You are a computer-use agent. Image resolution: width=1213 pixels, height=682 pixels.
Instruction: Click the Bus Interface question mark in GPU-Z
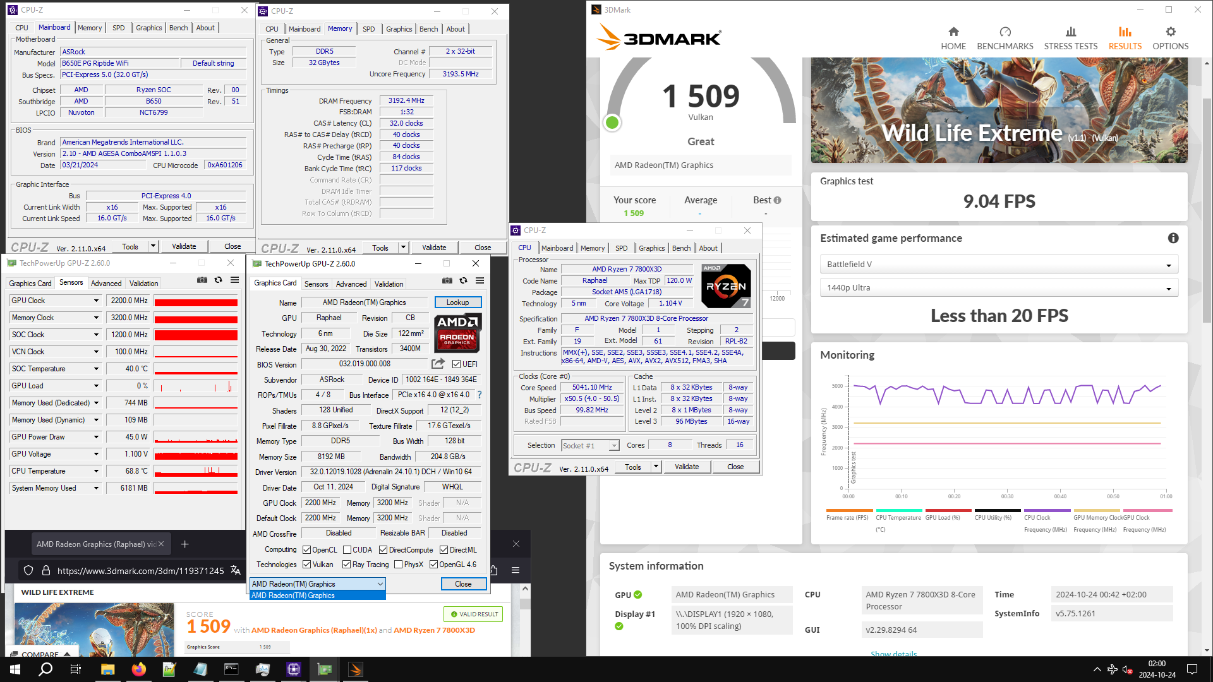tap(480, 395)
